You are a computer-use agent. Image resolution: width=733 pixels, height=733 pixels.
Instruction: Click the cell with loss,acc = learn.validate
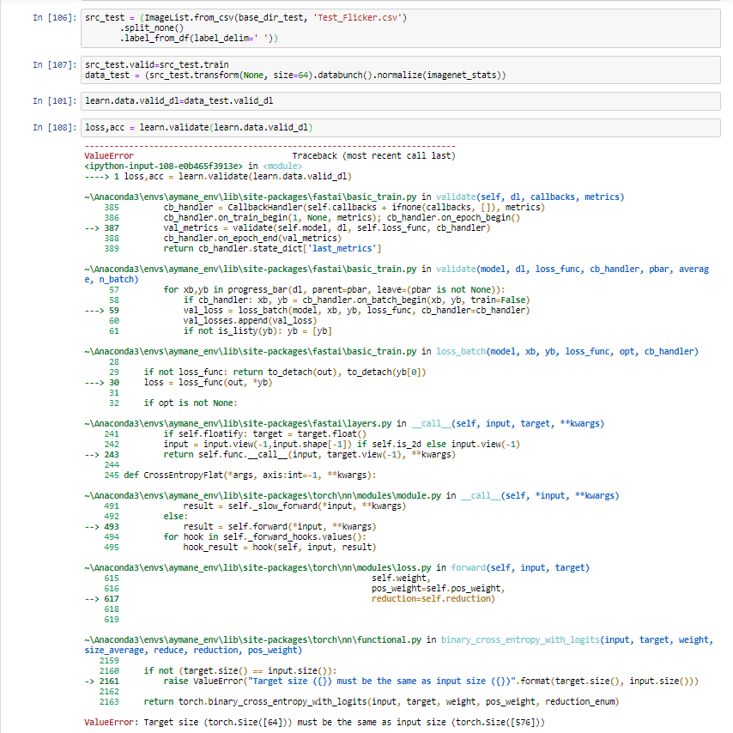[x=400, y=128]
